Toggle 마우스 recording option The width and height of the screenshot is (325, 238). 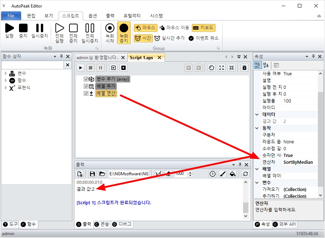146,28
